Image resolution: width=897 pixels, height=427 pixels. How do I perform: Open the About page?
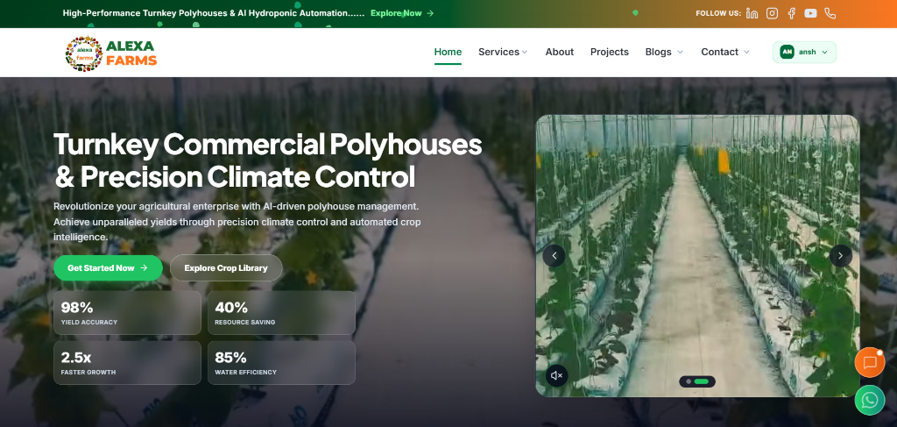(x=560, y=52)
